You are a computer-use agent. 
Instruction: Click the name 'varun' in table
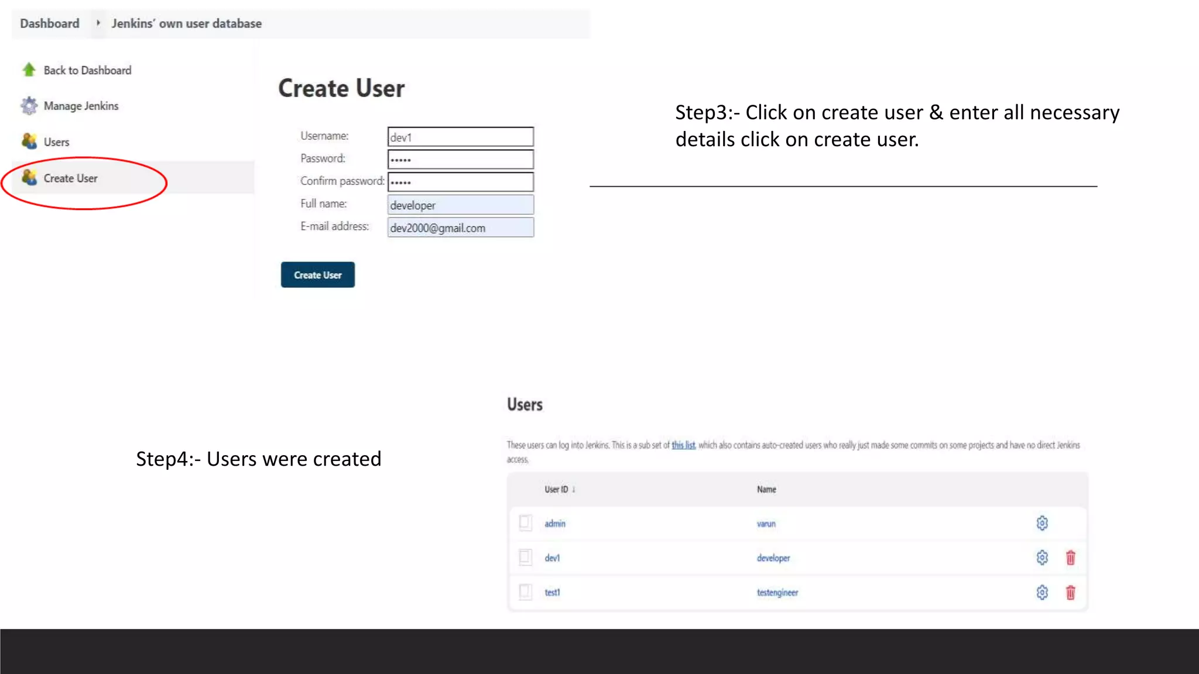[766, 524]
